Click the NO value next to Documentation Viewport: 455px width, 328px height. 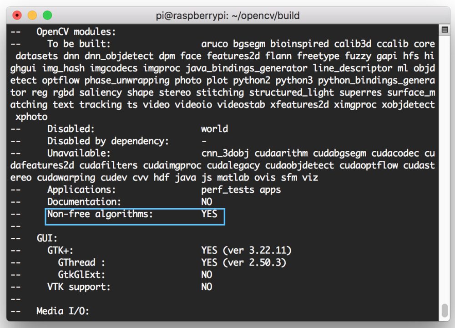pyautogui.click(x=207, y=202)
